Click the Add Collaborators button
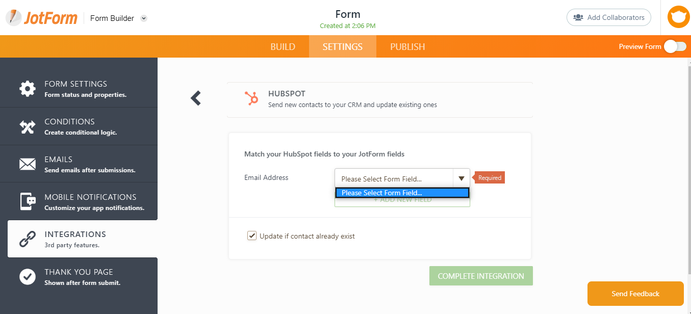 tap(609, 17)
